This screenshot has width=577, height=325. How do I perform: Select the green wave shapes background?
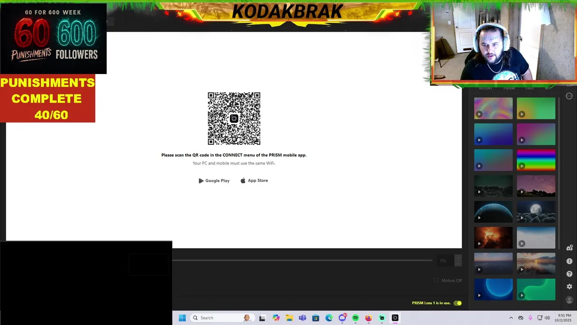pos(536,289)
